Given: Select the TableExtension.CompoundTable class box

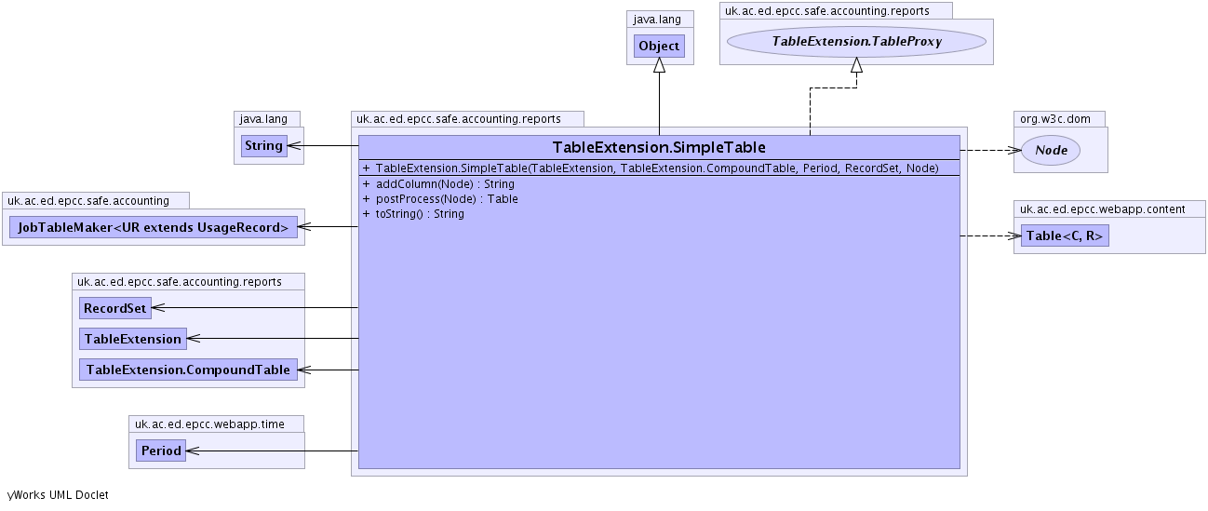Looking at the screenshot, I should pyautogui.click(x=187, y=370).
